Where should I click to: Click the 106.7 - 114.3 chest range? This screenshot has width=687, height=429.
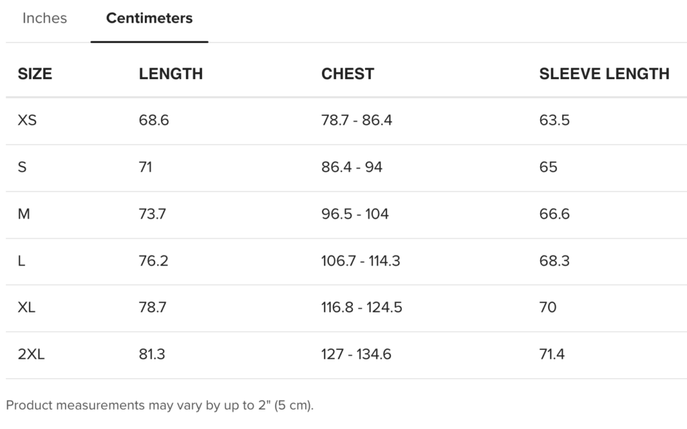(x=360, y=261)
